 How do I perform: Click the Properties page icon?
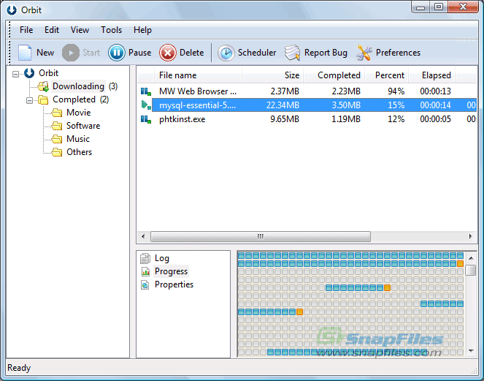click(145, 284)
